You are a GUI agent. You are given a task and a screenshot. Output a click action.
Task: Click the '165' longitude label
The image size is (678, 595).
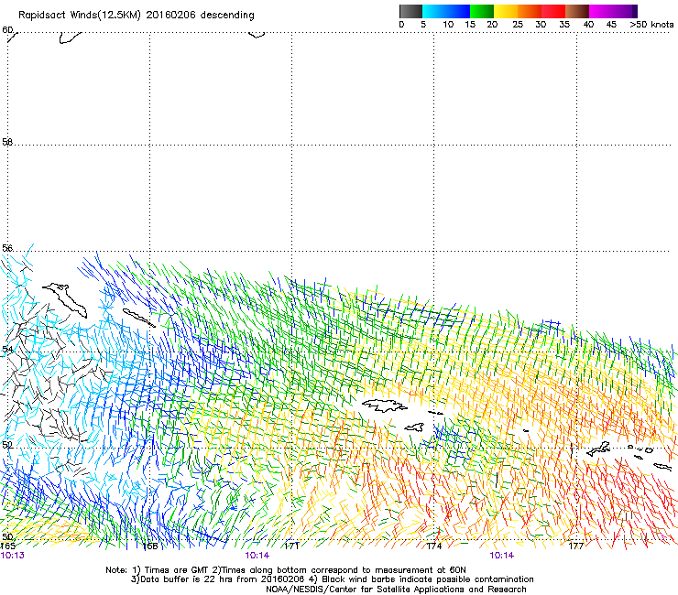[x=7, y=546]
